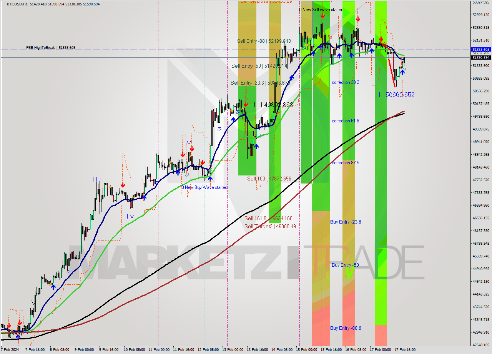Select the 'correction 38.2' label

[x=346, y=82]
